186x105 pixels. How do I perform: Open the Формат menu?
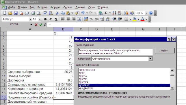click(55, 7)
